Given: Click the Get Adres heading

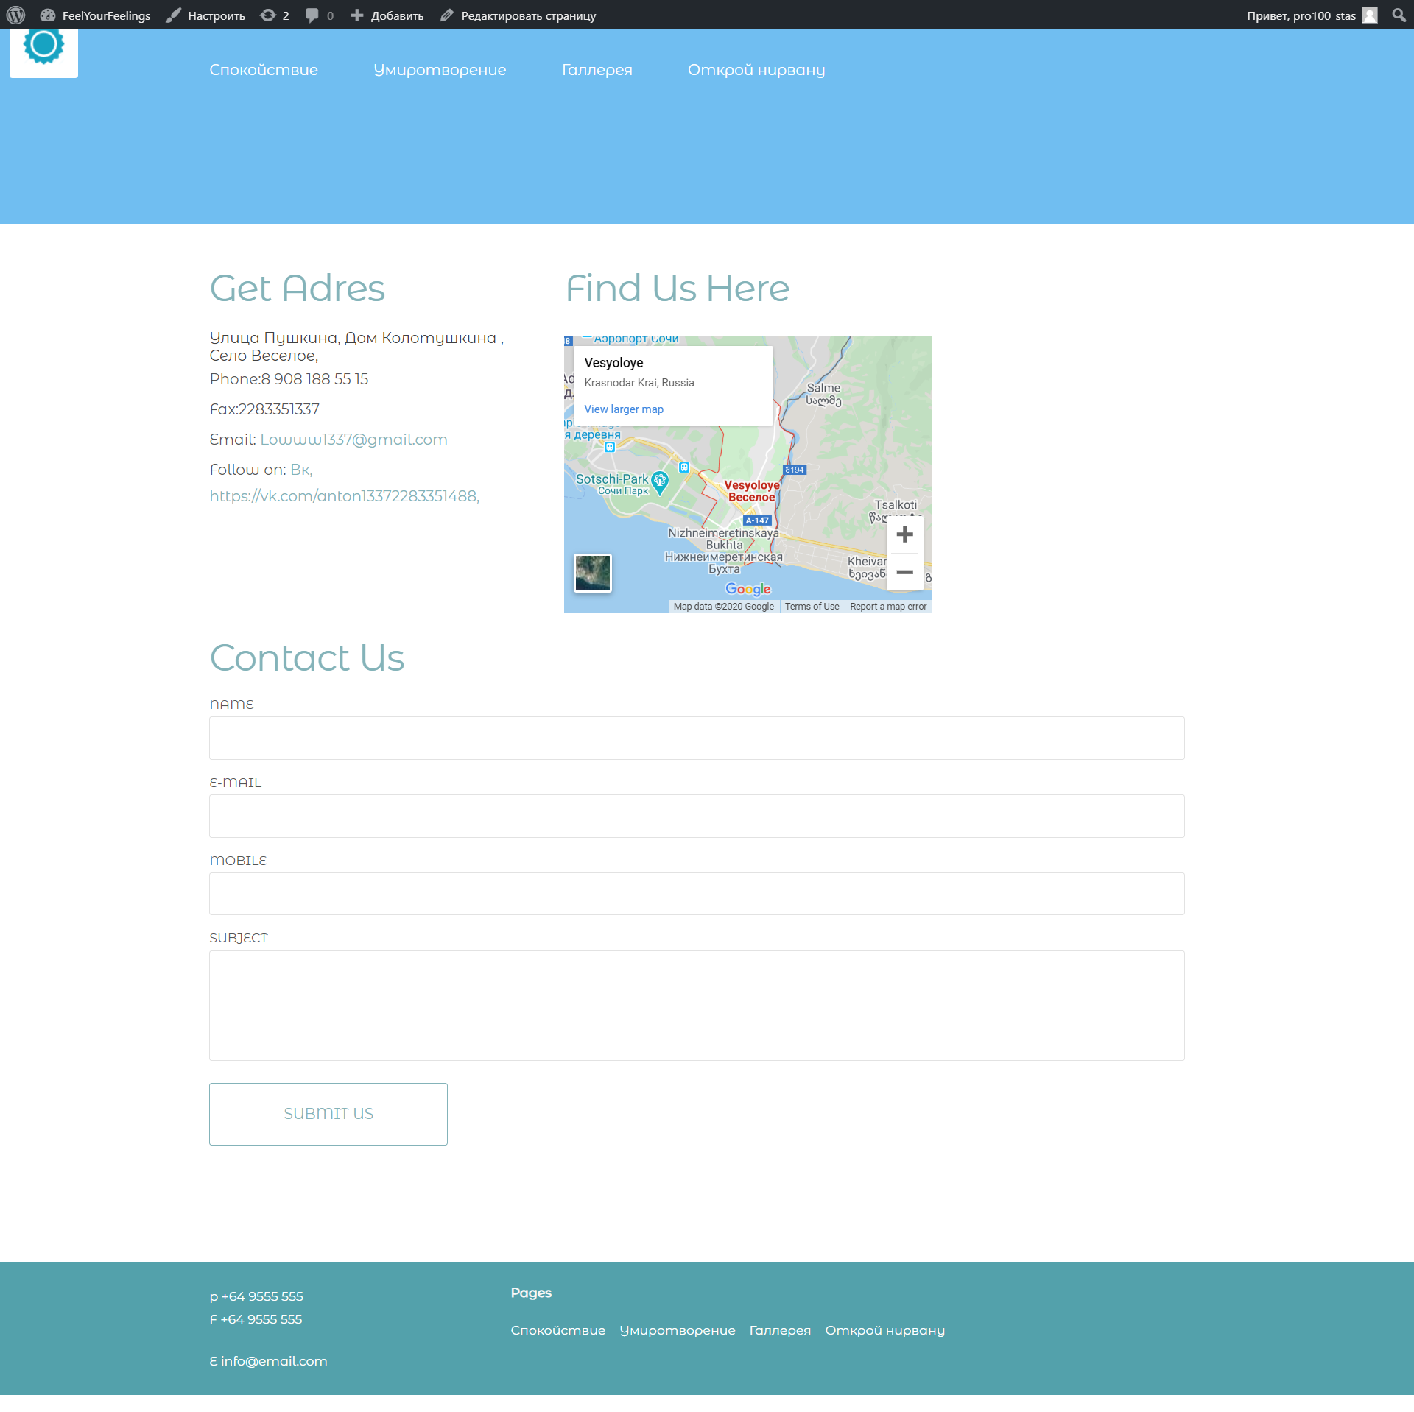Looking at the screenshot, I should point(298,288).
